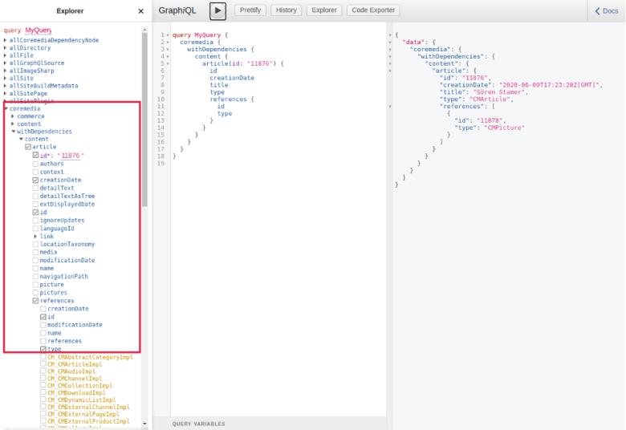Check the CM_CMExternalPageImpl fragment
This screenshot has height=430, width=626.
coord(43,414)
